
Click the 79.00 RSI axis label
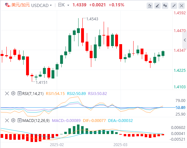180,100
